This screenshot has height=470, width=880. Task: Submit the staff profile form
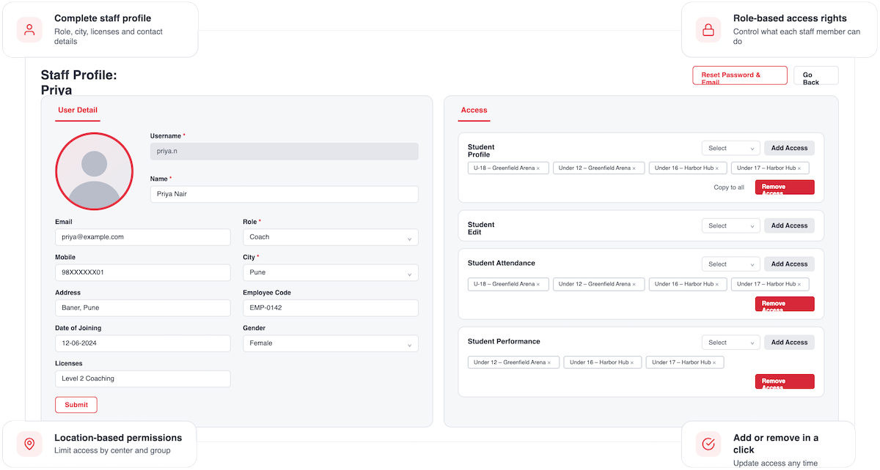[76, 405]
